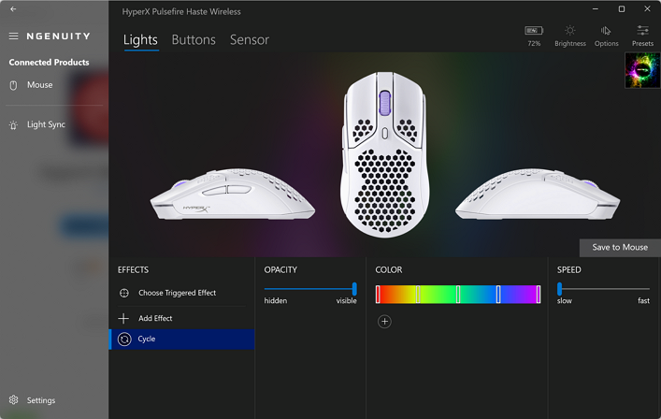Screen dimensions: 661x419
Task: Click Add Effect
Action: tap(155, 319)
